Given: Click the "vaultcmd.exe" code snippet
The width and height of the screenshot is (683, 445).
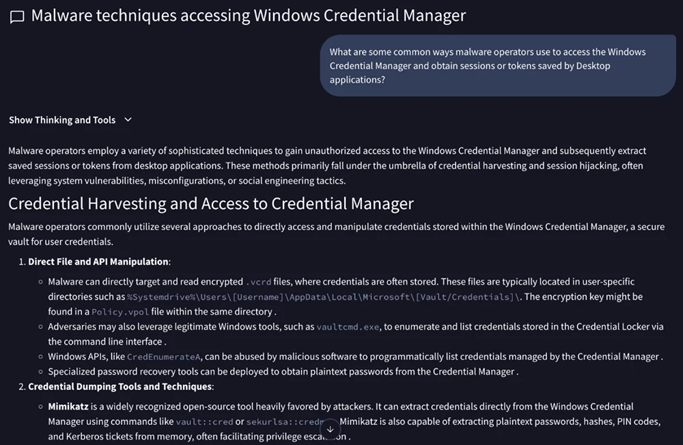Looking at the screenshot, I should (x=347, y=327).
